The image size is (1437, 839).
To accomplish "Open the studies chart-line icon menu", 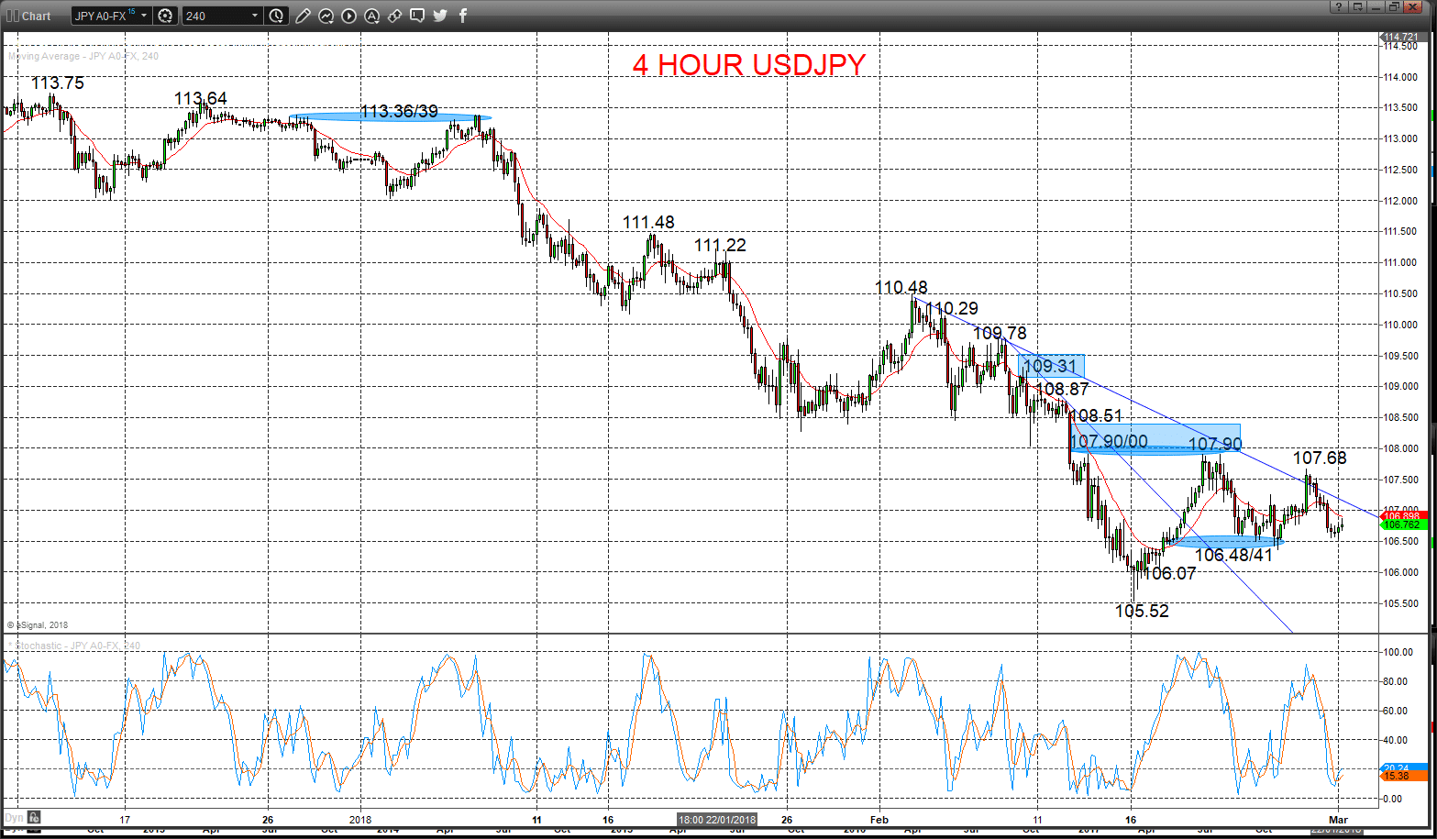I will 326,16.
